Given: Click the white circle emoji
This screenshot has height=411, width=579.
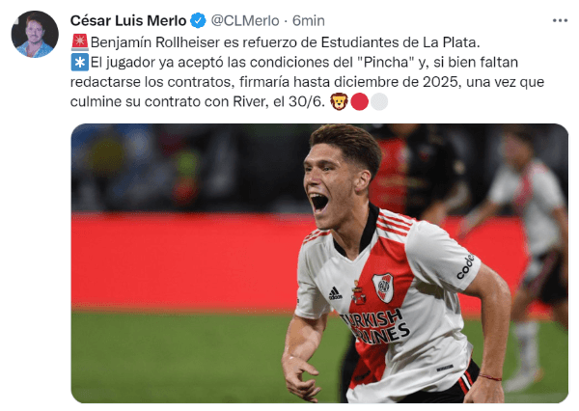Looking at the screenshot, I should pos(379,102).
